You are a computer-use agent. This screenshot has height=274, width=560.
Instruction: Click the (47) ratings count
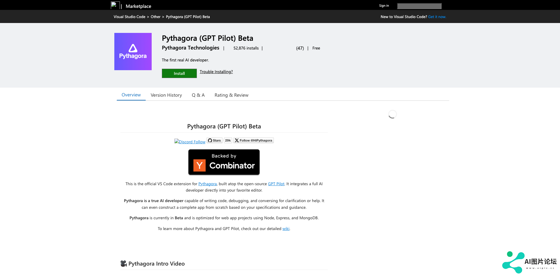coord(300,48)
